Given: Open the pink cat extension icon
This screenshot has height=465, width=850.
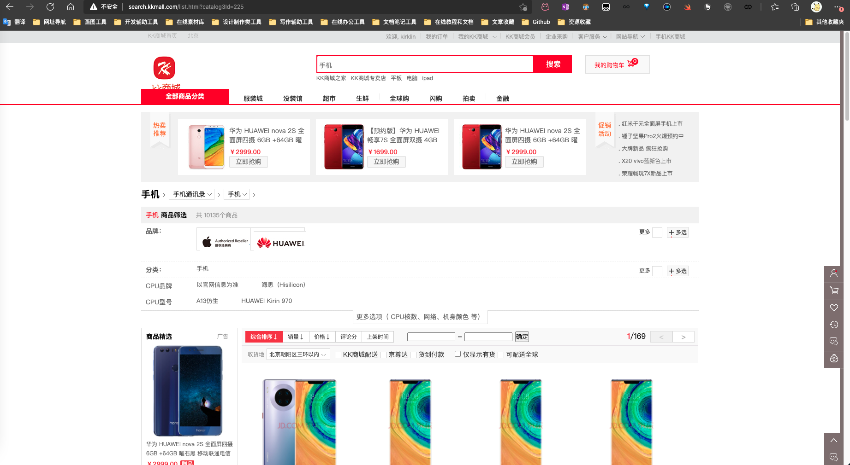Looking at the screenshot, I should tap(545, 7).
